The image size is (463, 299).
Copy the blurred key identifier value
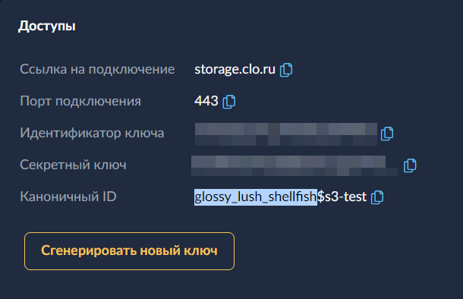(387, 134)
